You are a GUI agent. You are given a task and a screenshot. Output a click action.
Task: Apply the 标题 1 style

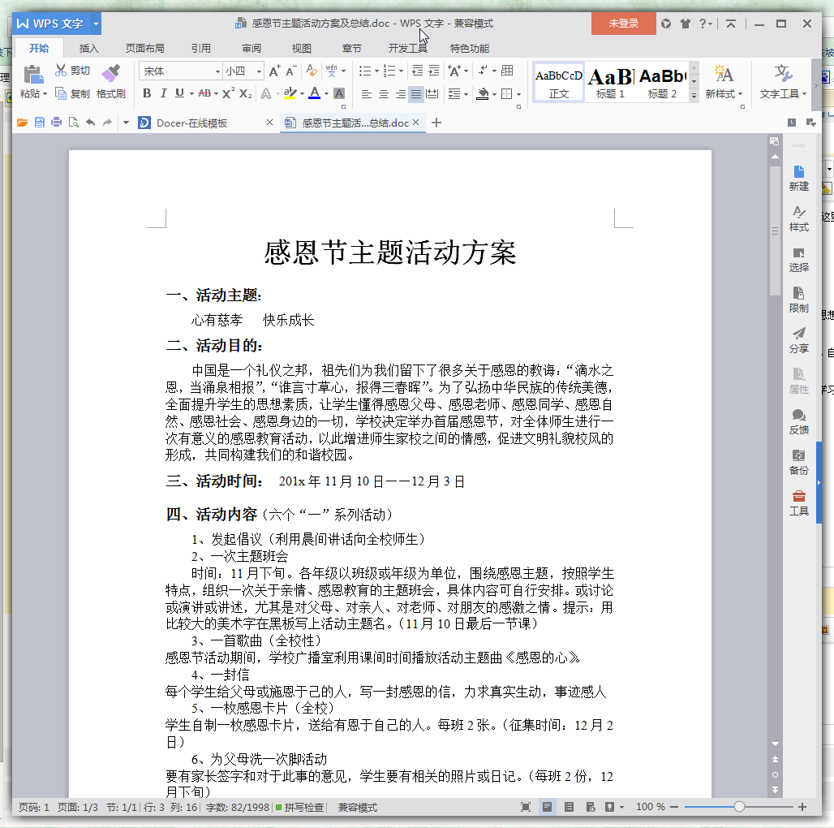coord(611,83)
